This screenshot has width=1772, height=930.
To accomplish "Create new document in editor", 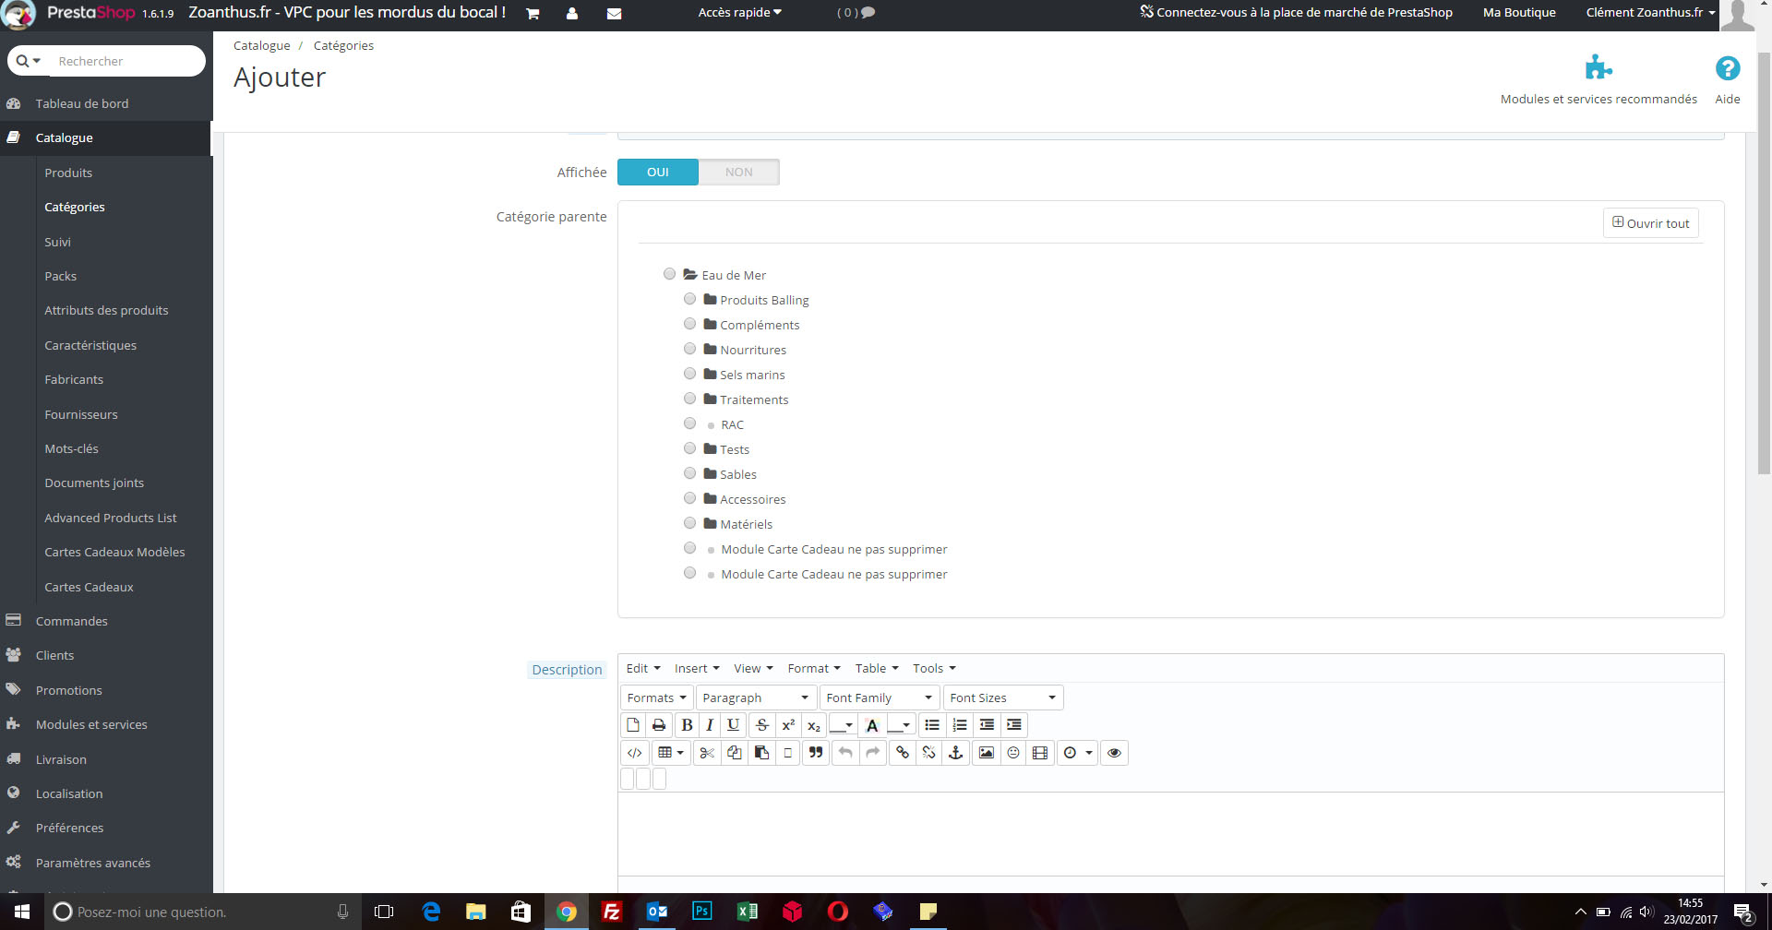I will click(633, 725).
